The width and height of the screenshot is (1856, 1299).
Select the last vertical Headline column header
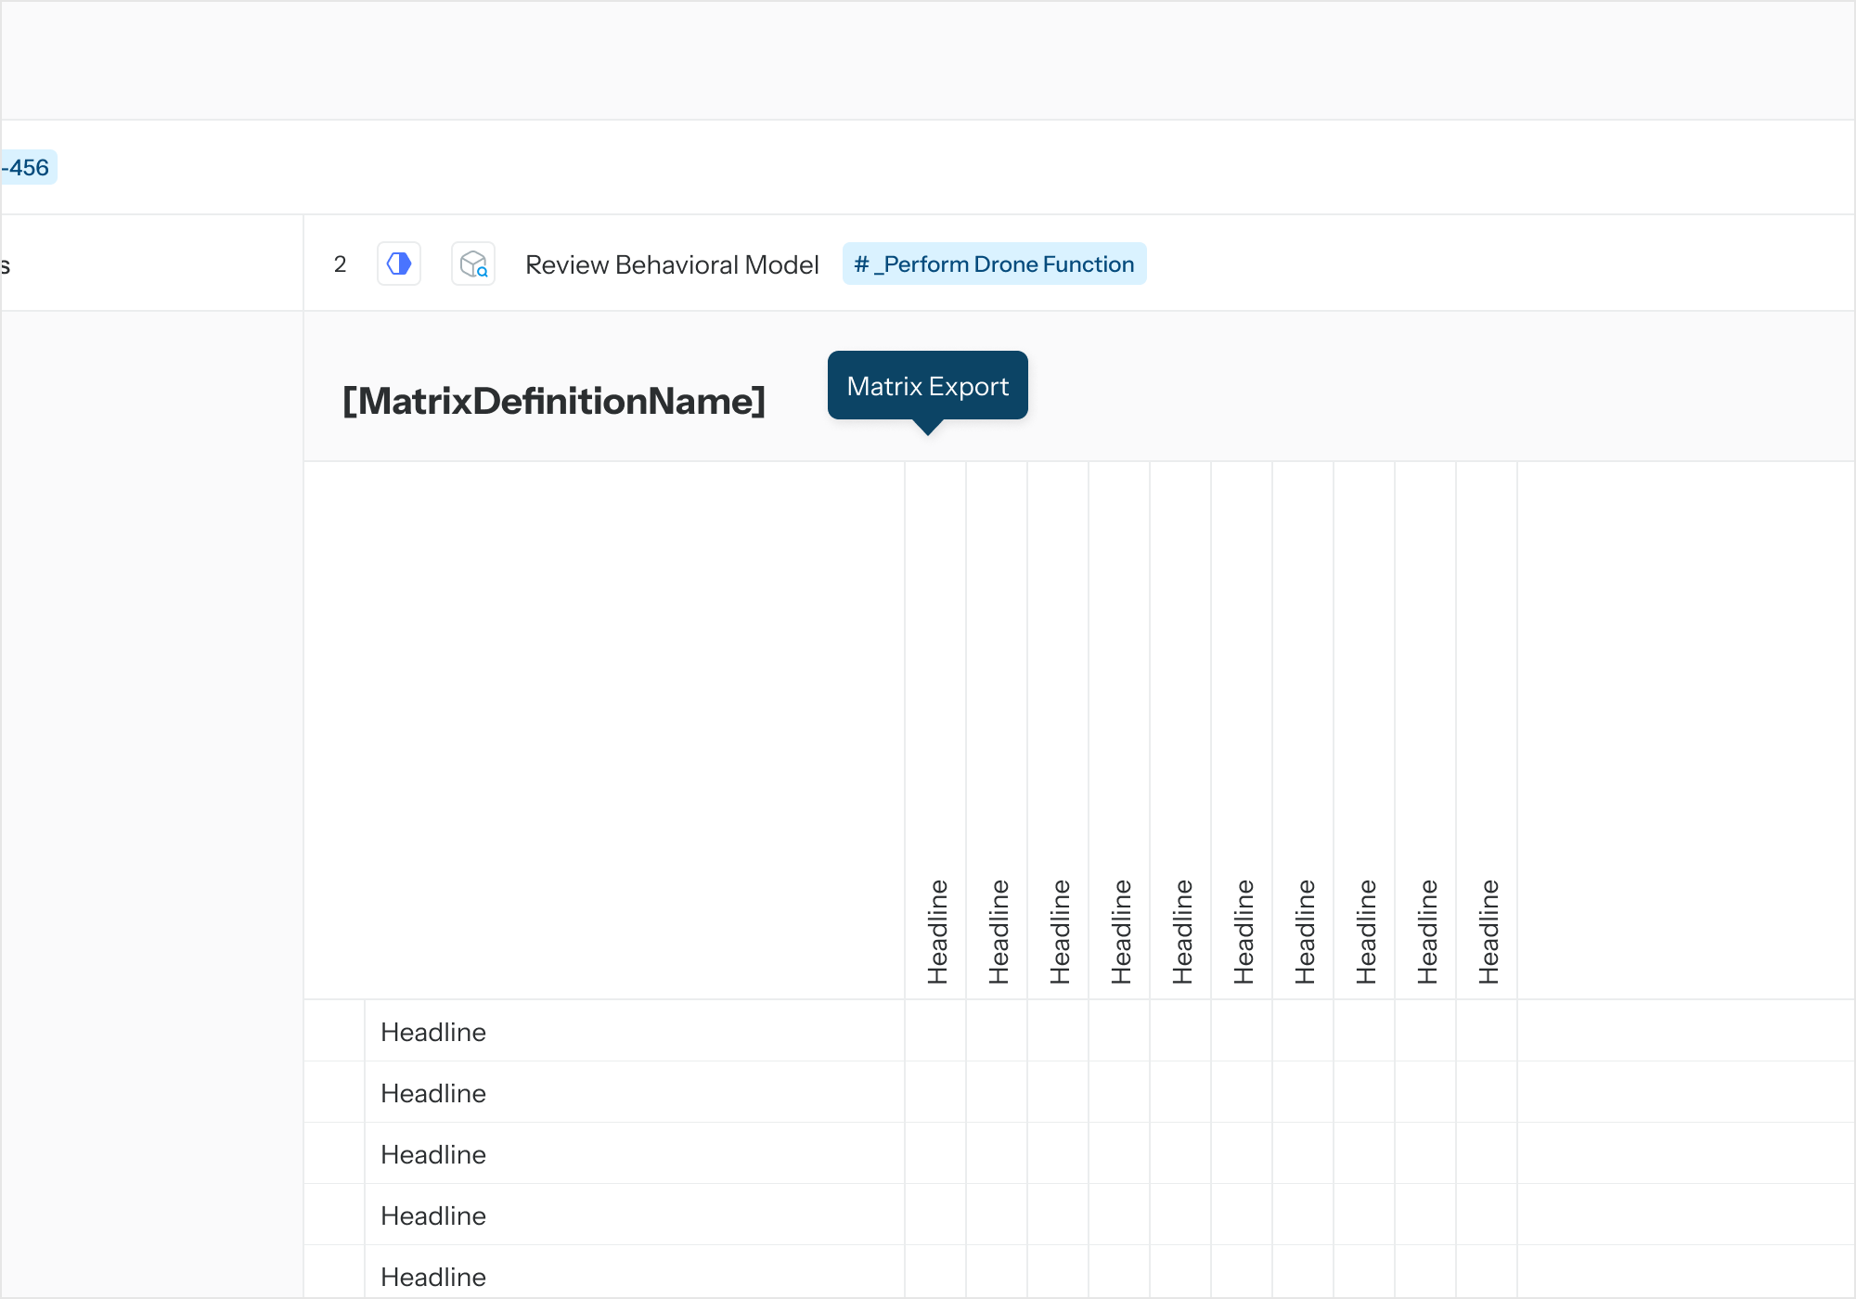pyautogui.click(x=1488, y=931)
